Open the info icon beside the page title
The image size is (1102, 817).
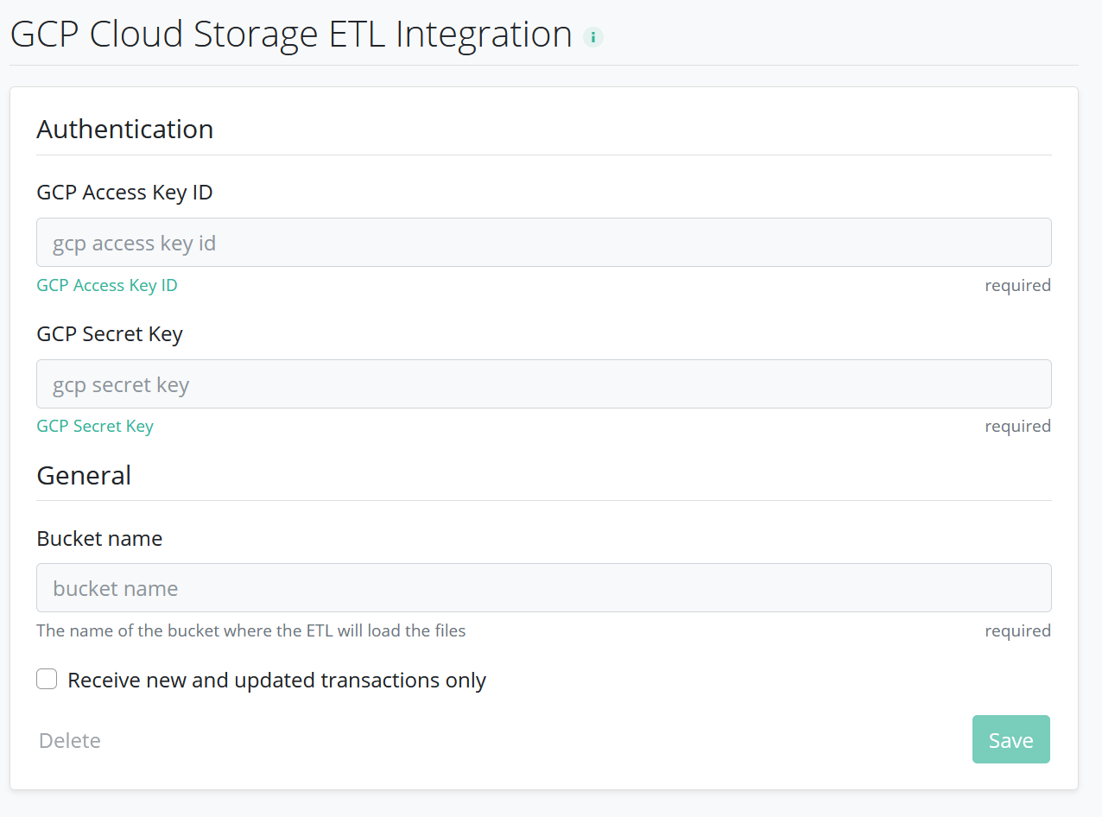click(593, 37)
